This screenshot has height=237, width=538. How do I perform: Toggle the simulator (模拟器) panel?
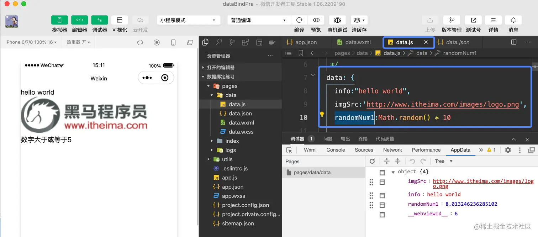59,20
